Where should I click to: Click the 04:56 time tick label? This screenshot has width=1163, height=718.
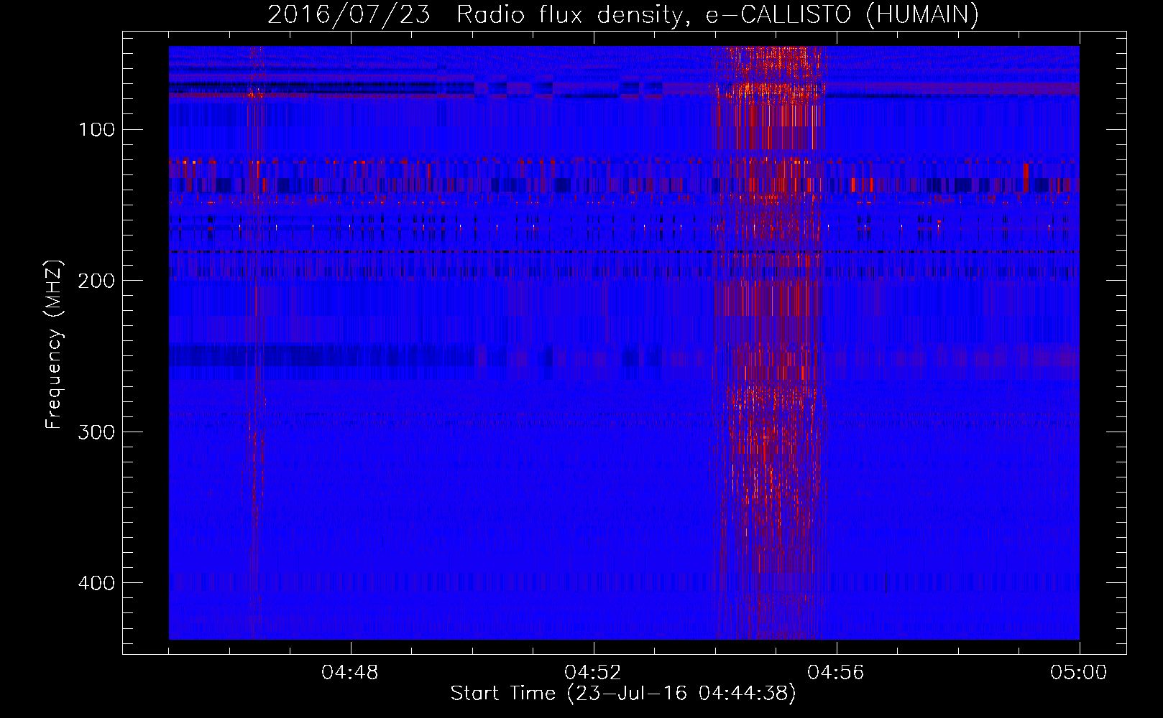(836, 673)
